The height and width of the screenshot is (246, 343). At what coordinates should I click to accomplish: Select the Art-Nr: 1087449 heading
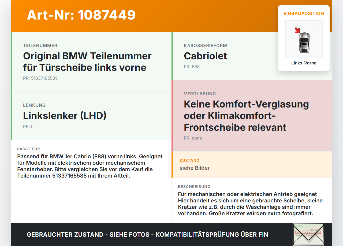81,15
